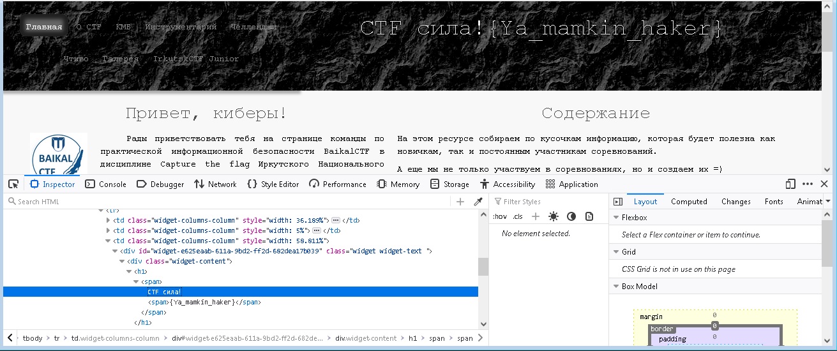Collapse the div widget-e625eaab node
837x351 pixels.
click(x=115, y=251)
